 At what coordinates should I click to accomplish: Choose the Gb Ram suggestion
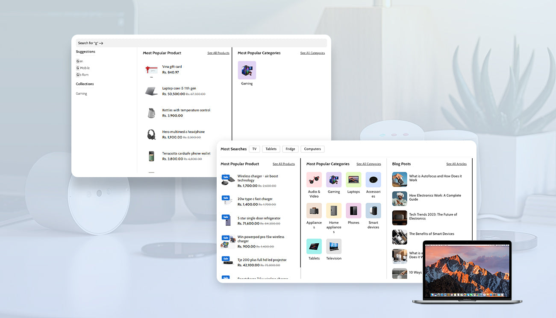click(82, 75)
